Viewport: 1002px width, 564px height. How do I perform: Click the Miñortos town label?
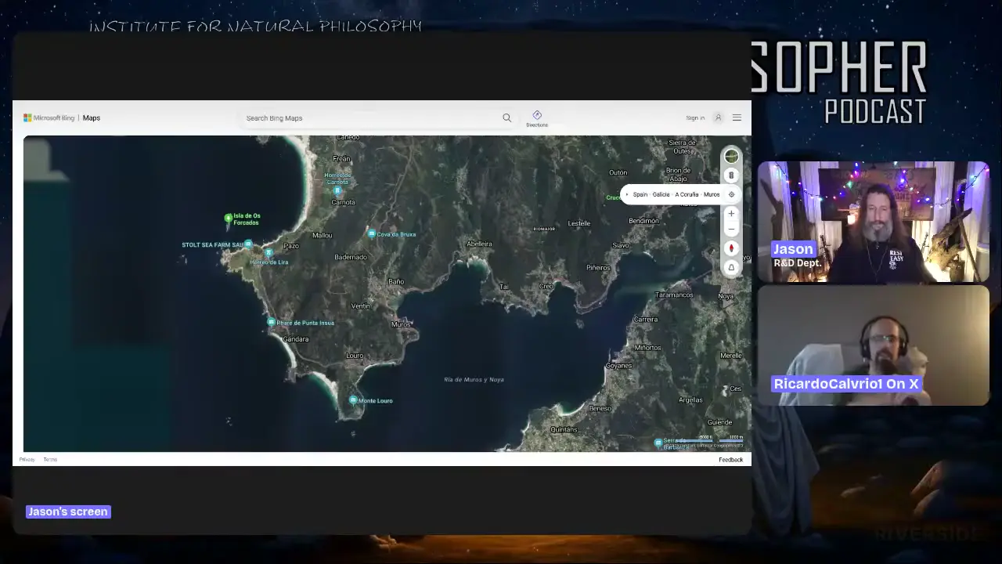click(x=648, y=348)
